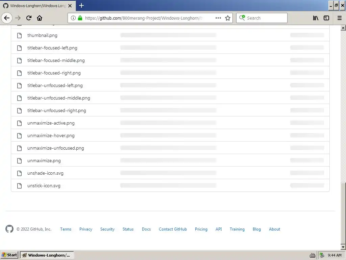Open the Security footer link
Screen dimensions: 346x260
tap(107, 229)
